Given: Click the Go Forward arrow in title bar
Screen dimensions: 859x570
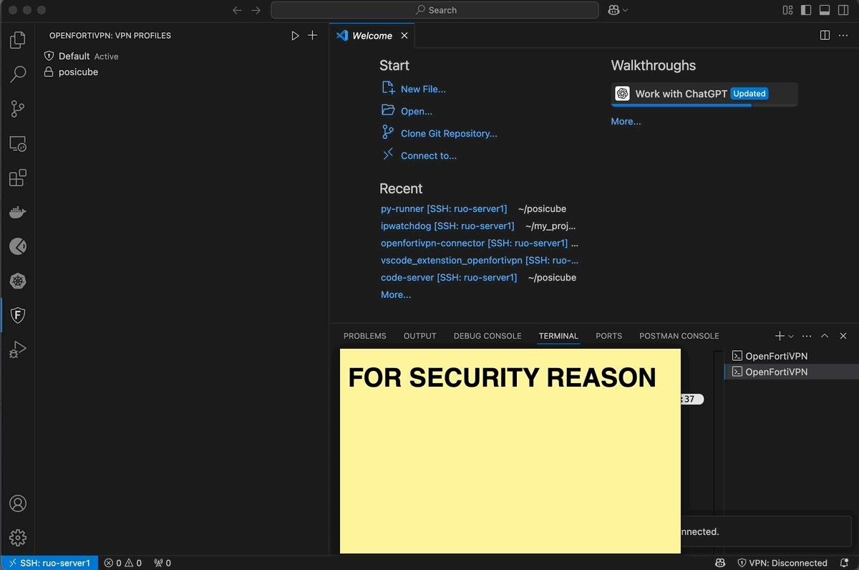Looking at the screenshot, I should click(x=256, y=10).
